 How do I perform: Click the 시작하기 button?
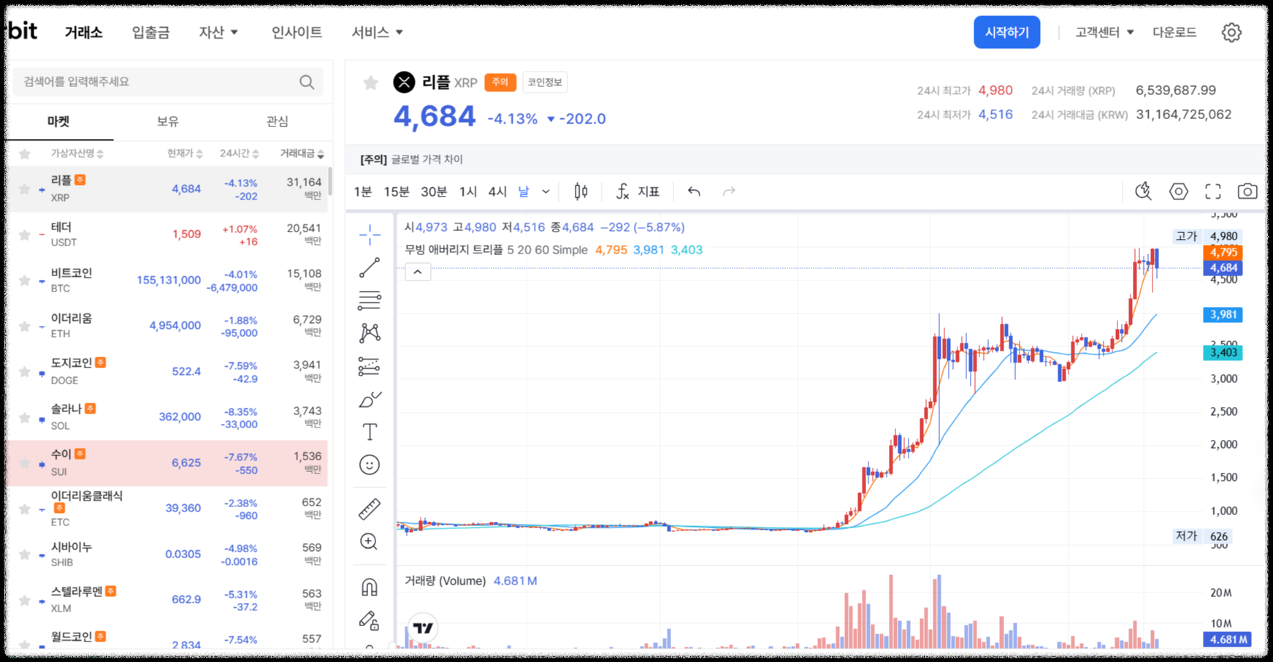[1006, 32]
